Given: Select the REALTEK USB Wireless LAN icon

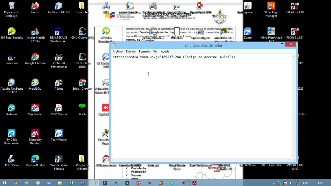Looking at the screenshot, I should [59, 35].
